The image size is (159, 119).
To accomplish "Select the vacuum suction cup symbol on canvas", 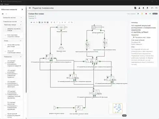I will 61,48.
